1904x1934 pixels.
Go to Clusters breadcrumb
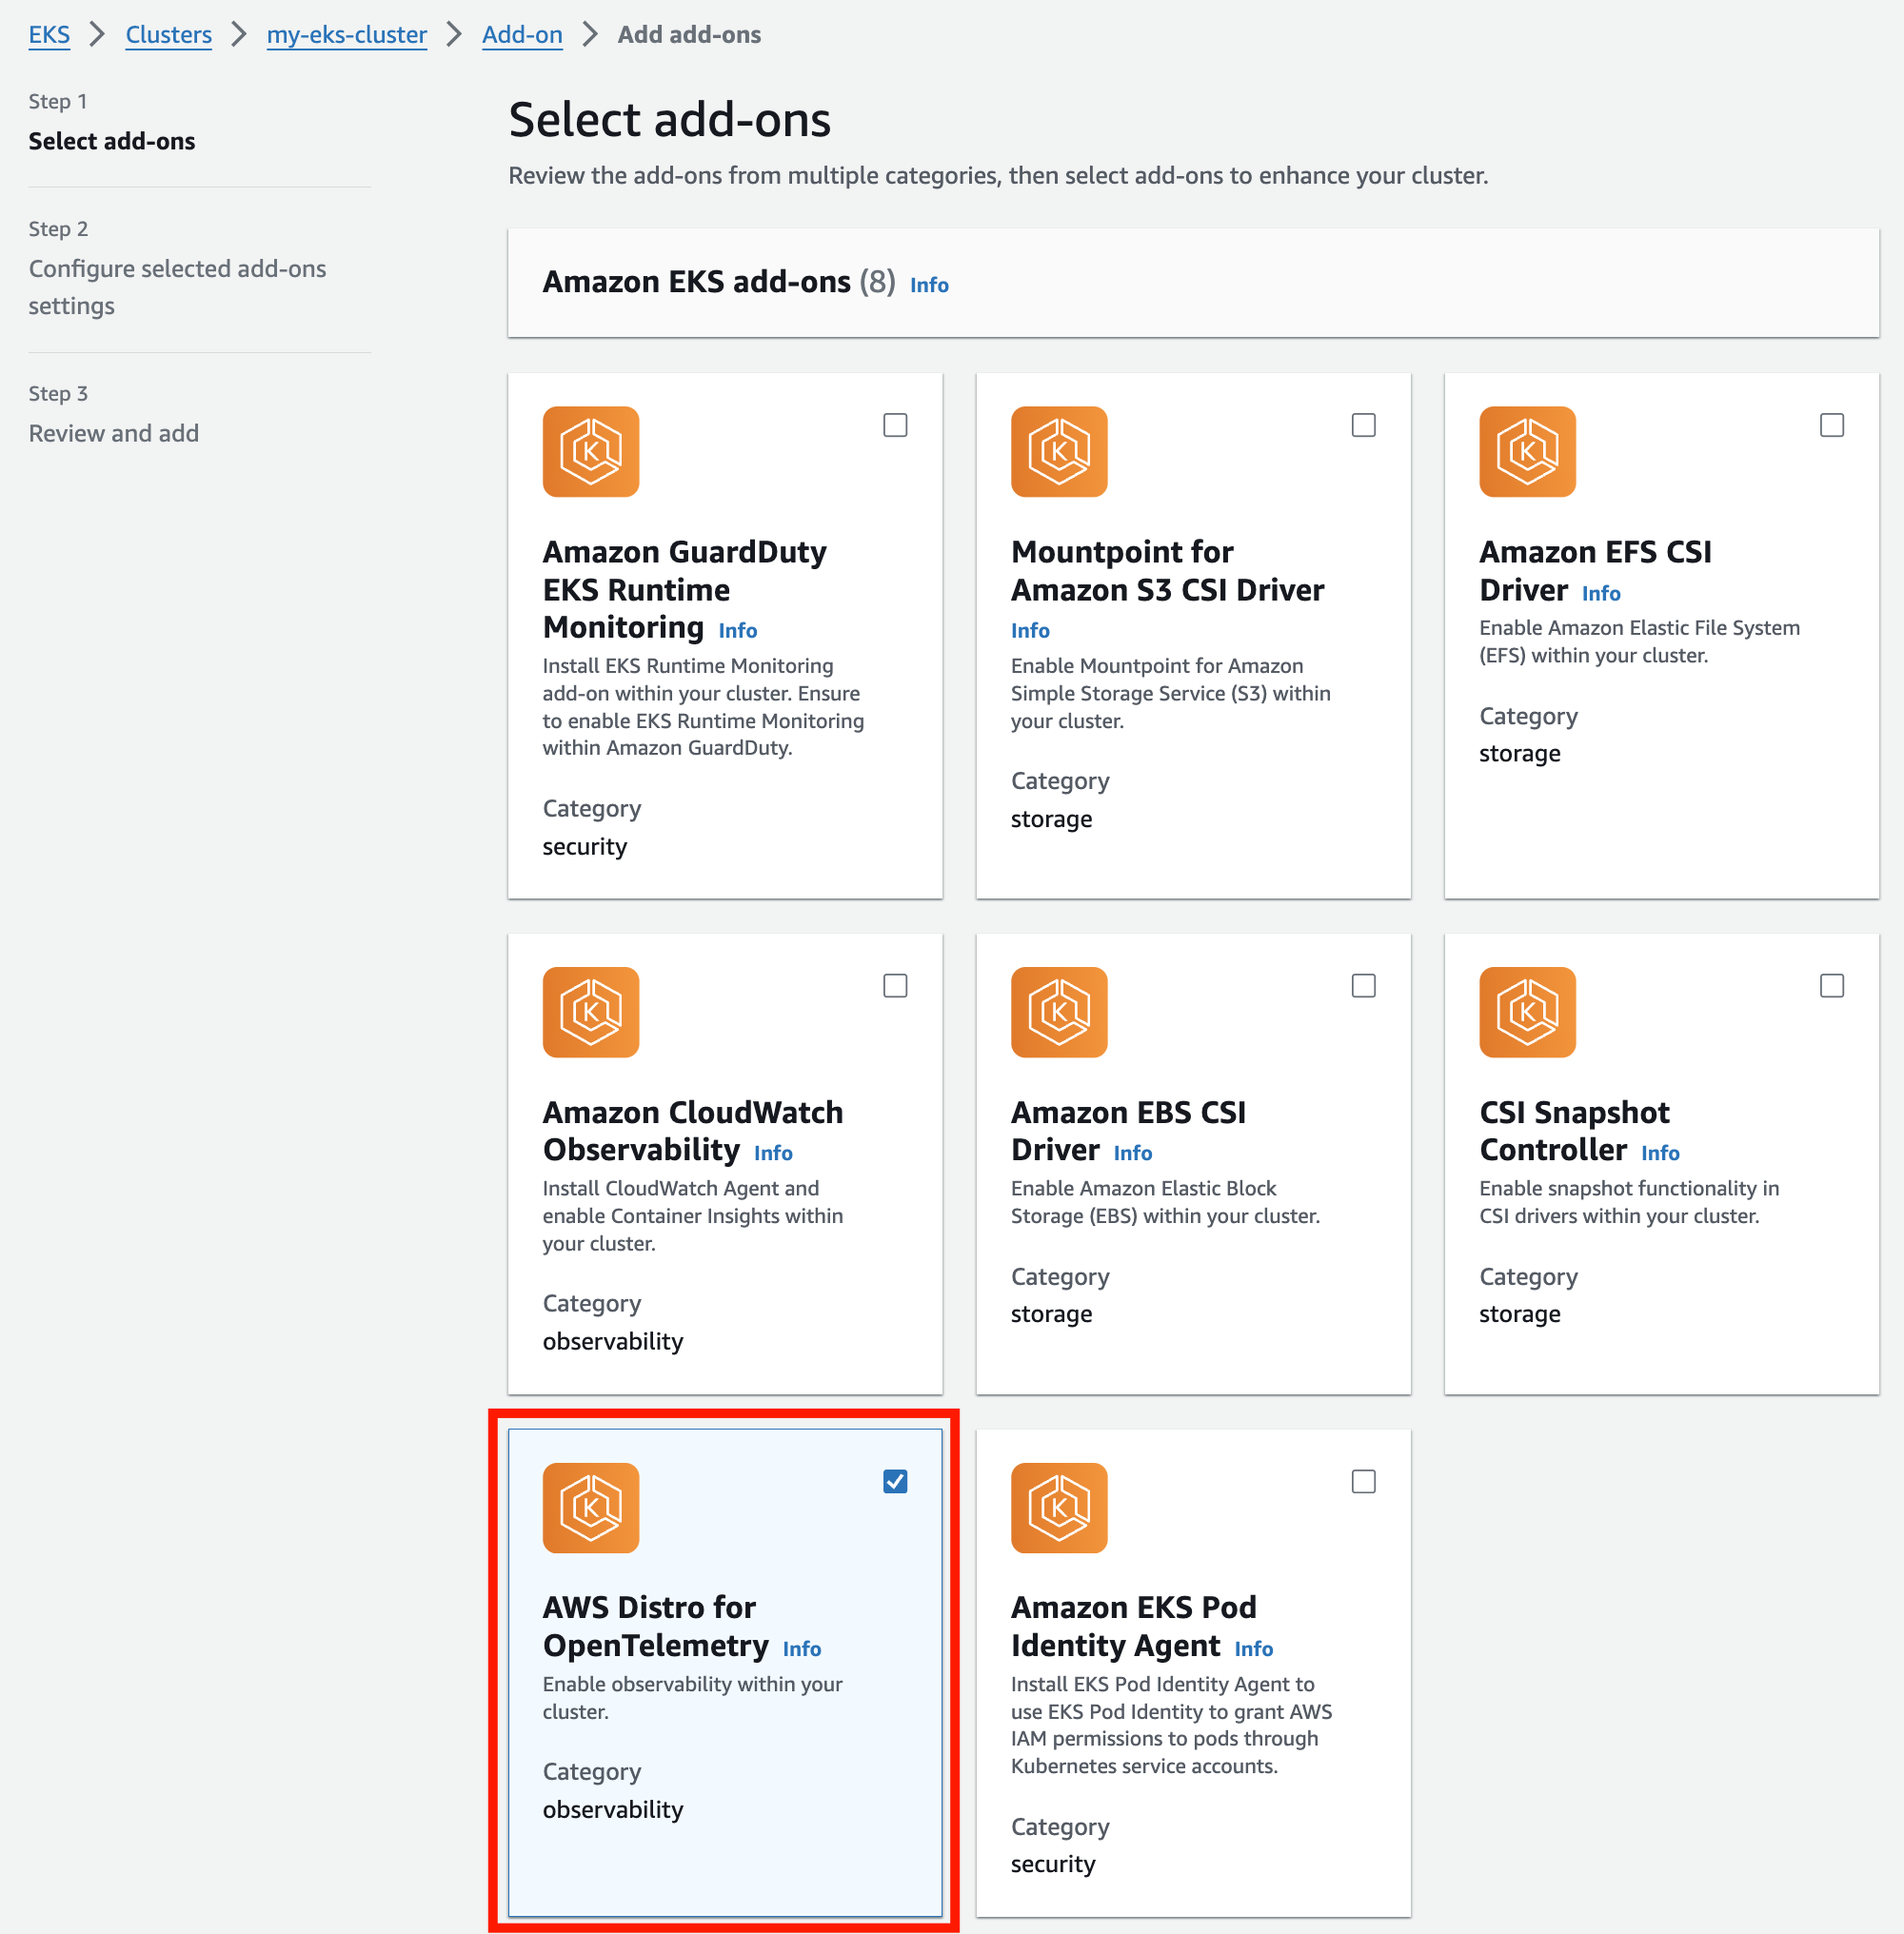click(x=168, y=35)
